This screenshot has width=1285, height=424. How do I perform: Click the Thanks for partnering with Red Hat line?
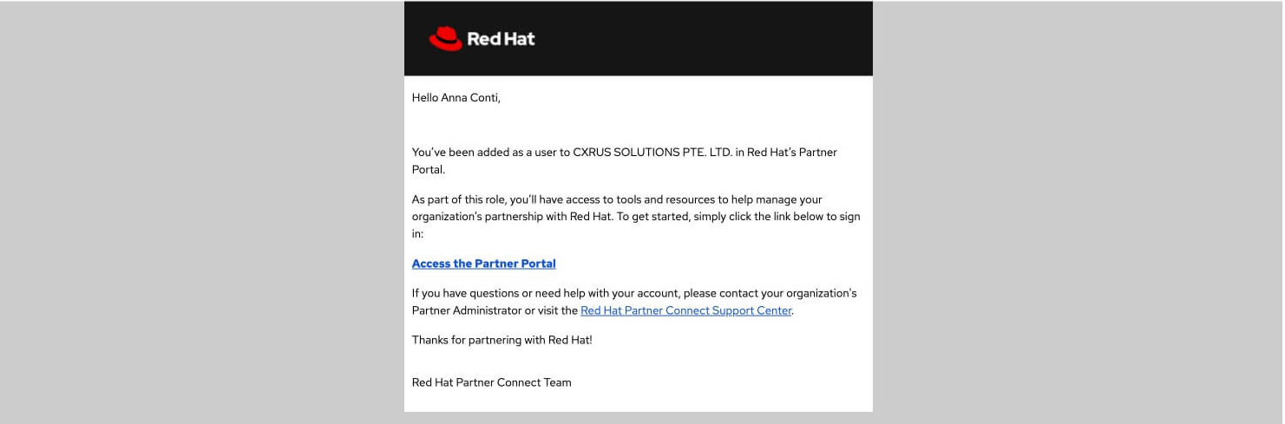pyautogui.click(x=502, y=340)
